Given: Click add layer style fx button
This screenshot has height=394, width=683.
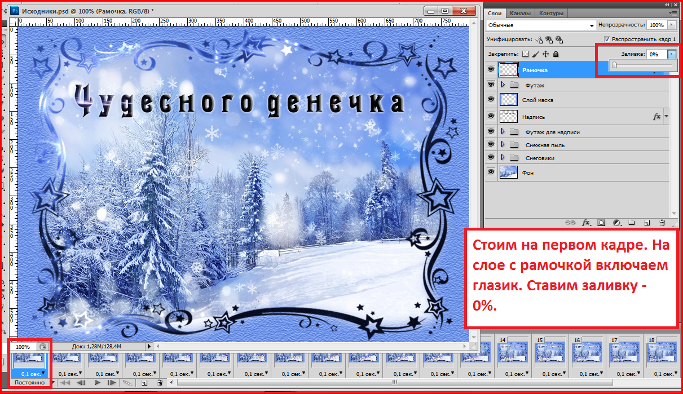Looking at the screenshot, I should click(586, 222).
